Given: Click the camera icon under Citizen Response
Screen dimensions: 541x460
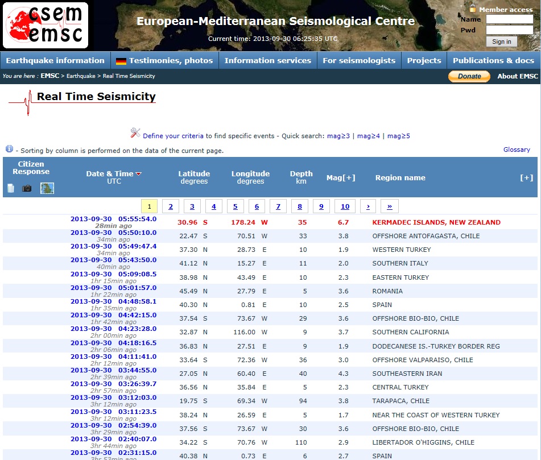Looking at the screenshot, I should (x=27, y=188).
